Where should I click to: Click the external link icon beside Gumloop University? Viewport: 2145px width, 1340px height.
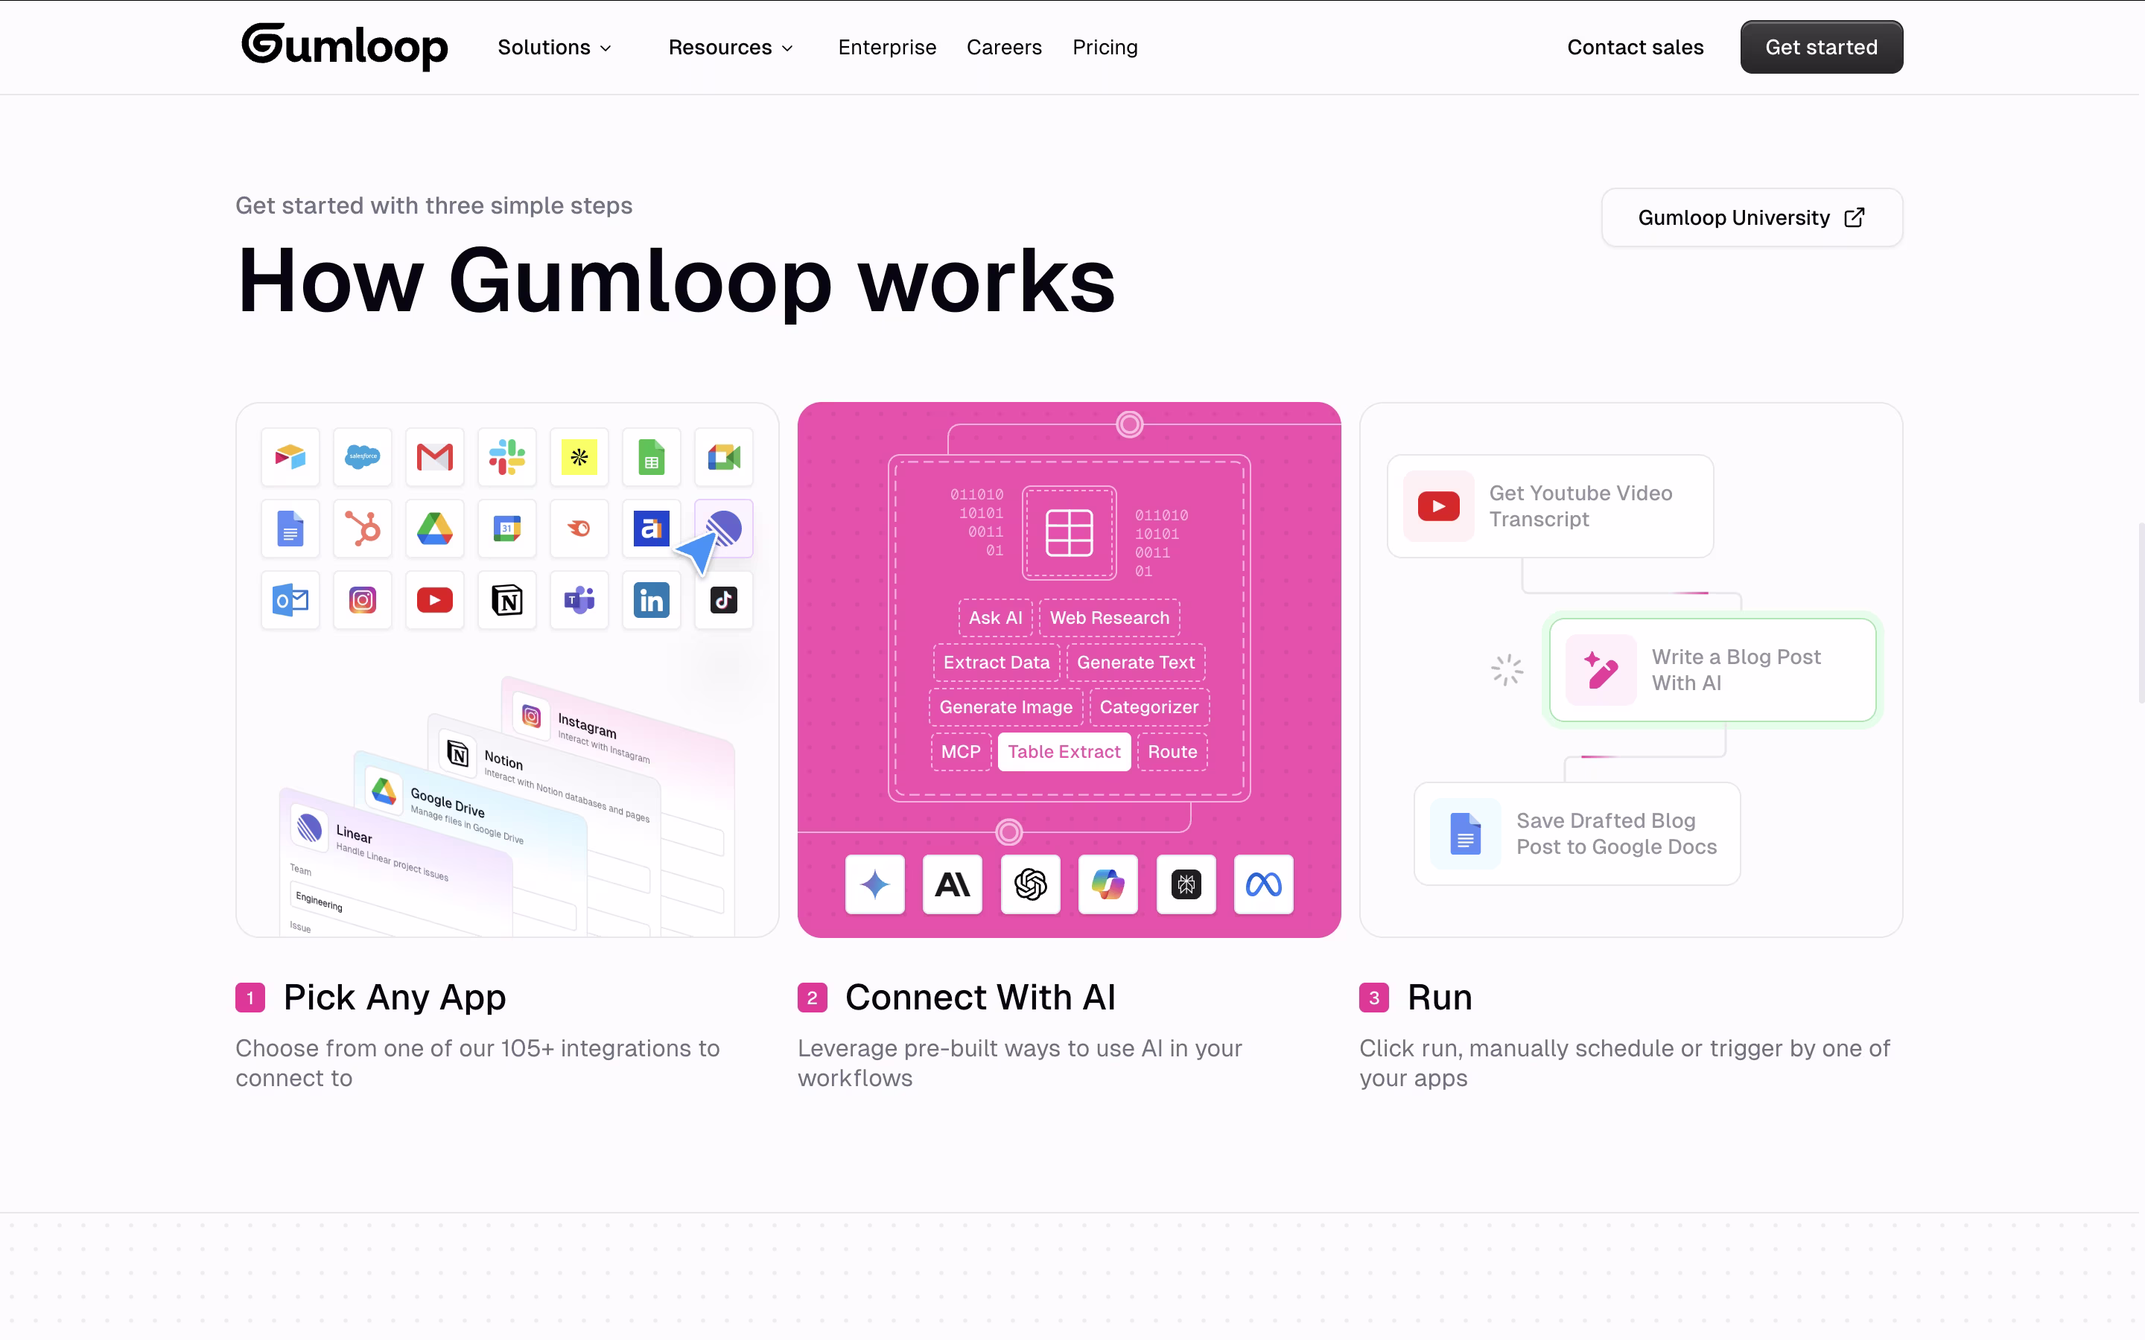pyautogui.click(x=1855, y=218)
